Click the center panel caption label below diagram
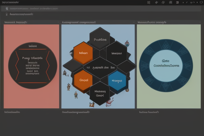The image size is (204, 136). point(76,112)
